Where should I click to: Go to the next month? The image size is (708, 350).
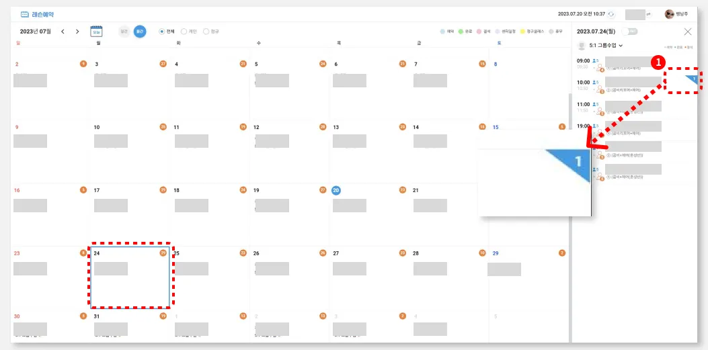(x=77, y=32)
